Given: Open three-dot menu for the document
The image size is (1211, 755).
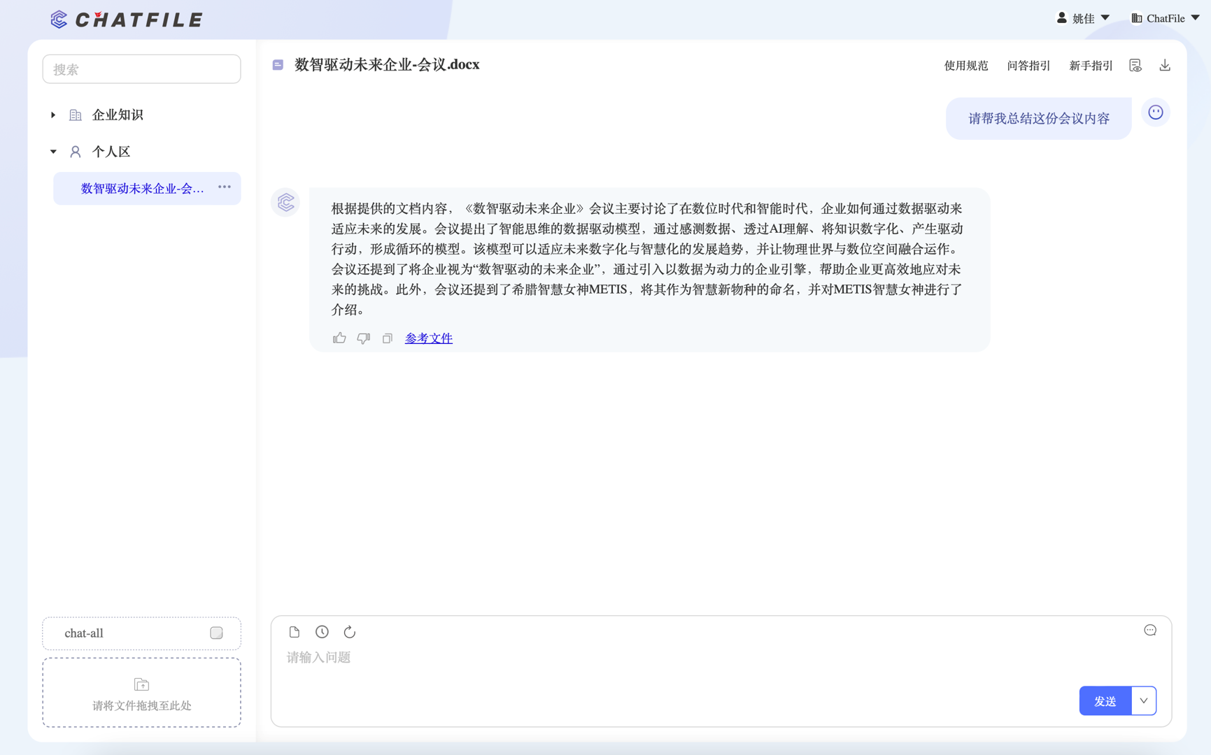Looking at the screenshot, I should [x=224, y=187].
